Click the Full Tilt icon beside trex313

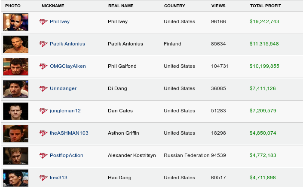(x=43, y=178)
